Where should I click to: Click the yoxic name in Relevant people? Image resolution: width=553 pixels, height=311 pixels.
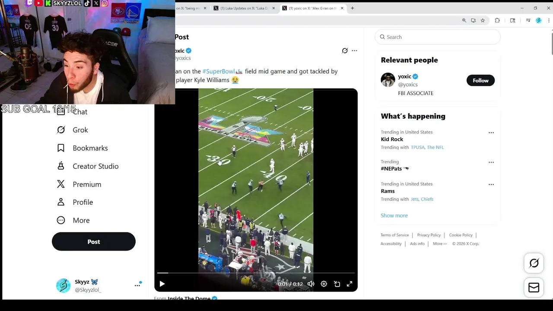pyautogui.click(x=404, y=76)
